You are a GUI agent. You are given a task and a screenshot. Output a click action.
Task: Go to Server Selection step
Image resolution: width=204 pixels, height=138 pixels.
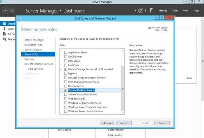click(x=33, y=50)
